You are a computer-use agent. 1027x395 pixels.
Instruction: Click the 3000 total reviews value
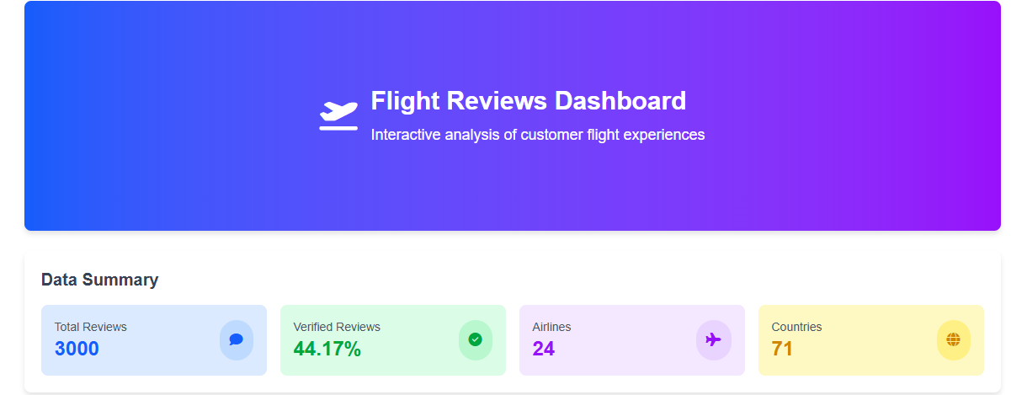77,349
